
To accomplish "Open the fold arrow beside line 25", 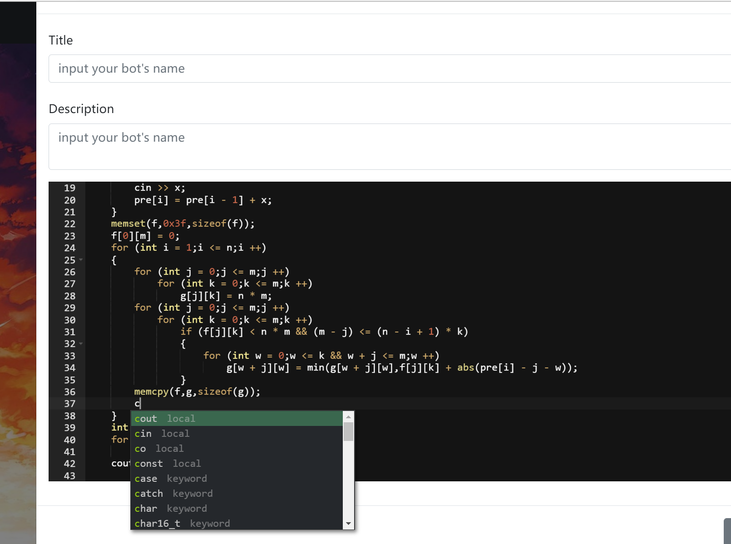I will pos(81,260).
